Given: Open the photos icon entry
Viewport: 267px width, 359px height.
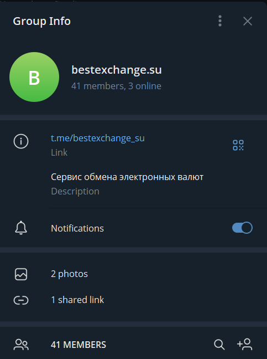Looking at the screenshot, I should coord(21,274).
